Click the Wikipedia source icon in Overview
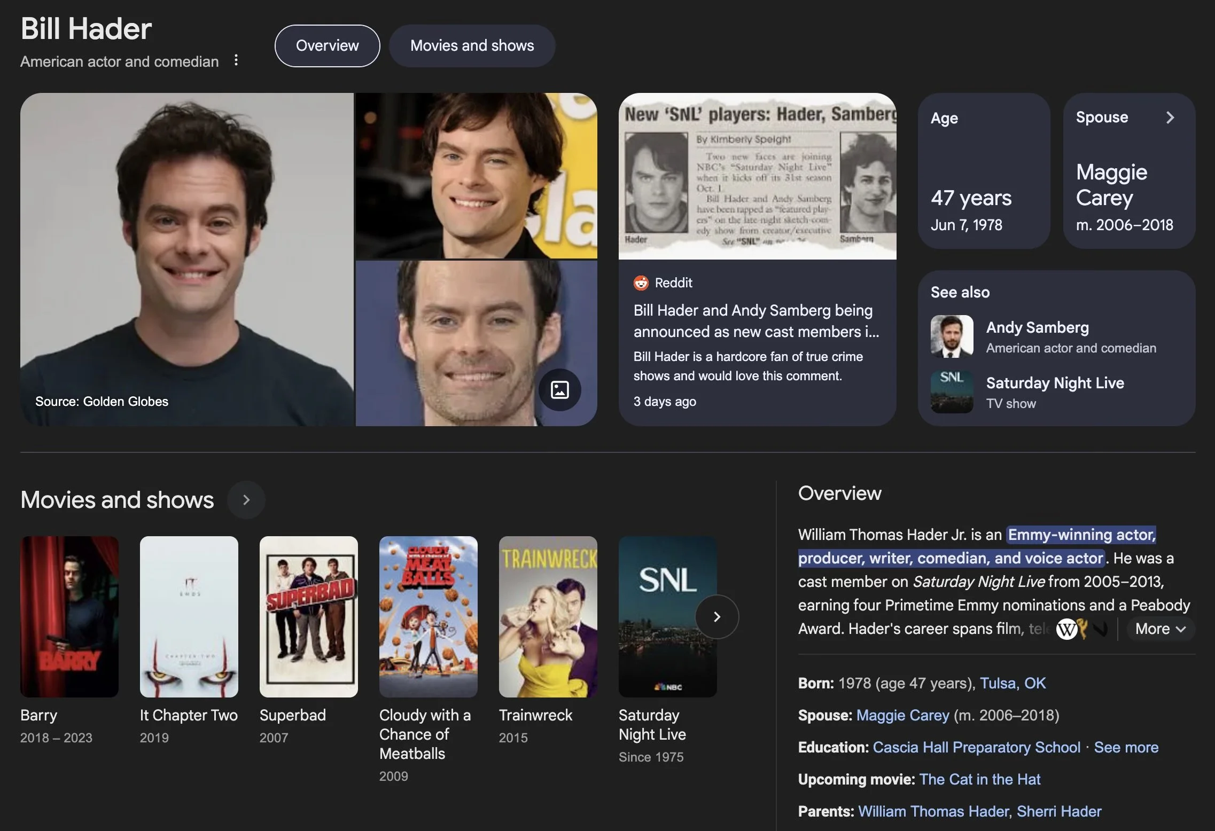The image size is (1215, 831). pos(1066,629)
